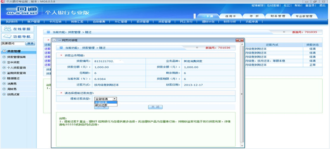
Task: Choose 全部结清 in the dropdown list
Action: 106,102
